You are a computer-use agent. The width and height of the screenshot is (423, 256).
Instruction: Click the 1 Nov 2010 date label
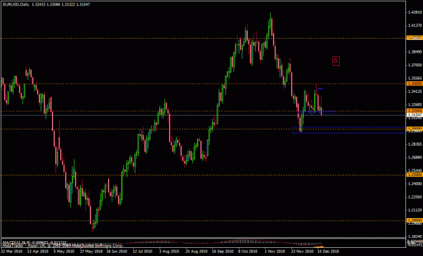pos(275,251)
